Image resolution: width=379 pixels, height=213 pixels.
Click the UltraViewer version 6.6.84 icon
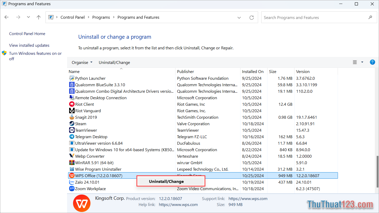click(x=72, y=143)
